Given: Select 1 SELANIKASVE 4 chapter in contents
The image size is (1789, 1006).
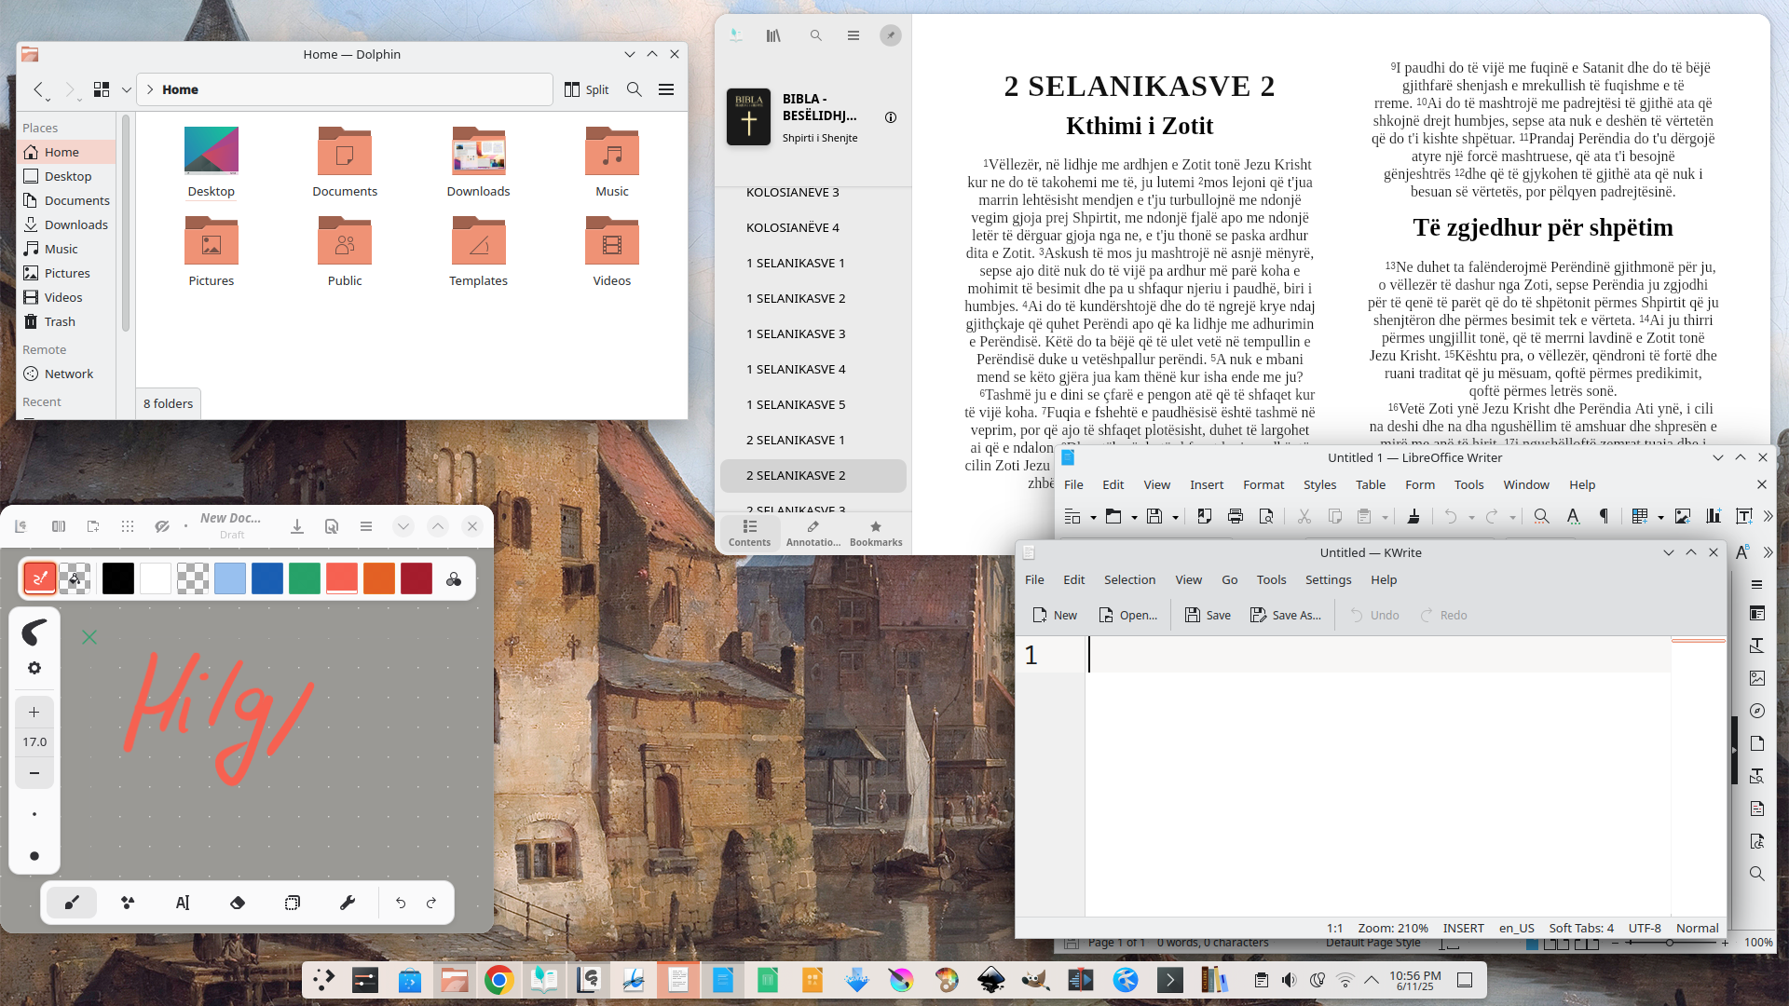Looking at the screenshot, I should tap(813, 369).
